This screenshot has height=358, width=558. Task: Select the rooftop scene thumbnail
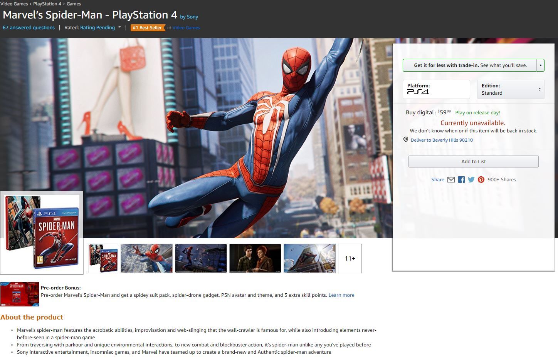pyautogui.click(x=201, y=258)
